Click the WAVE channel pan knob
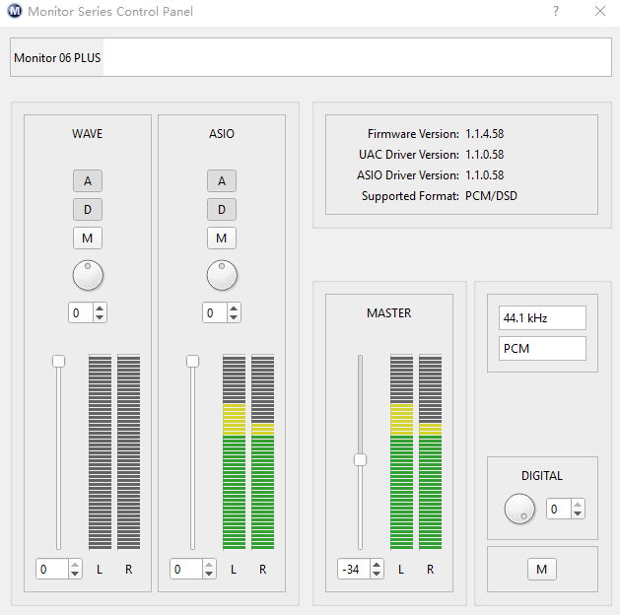The image size is (620, 615). tap(88, 275)
